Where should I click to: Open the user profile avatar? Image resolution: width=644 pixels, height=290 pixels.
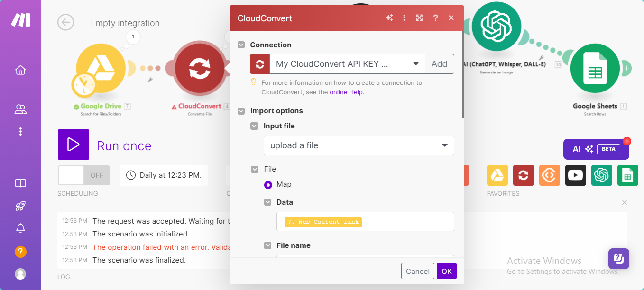pos(20,274)
